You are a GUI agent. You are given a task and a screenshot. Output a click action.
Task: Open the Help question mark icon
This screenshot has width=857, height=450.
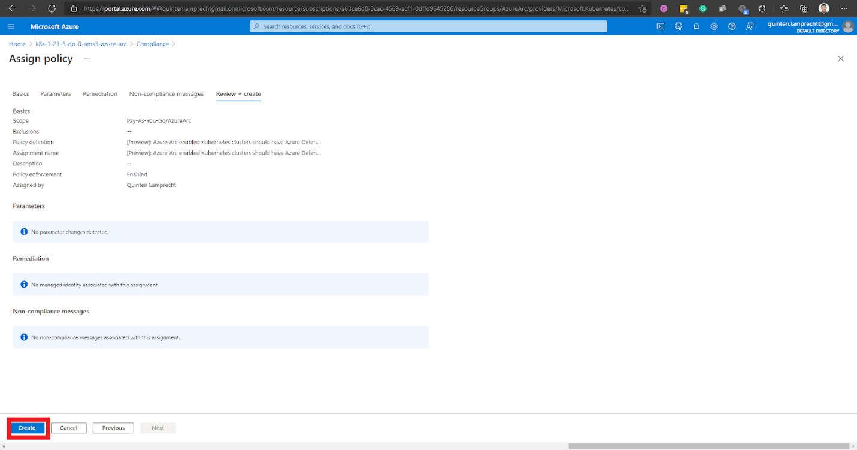pos(732,26)
